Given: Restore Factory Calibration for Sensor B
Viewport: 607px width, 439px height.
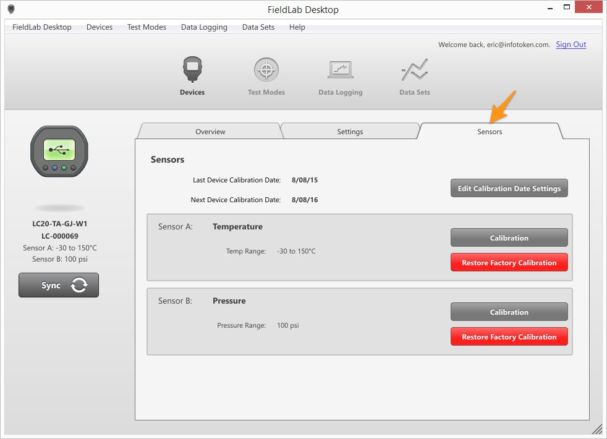Looking at the screenshot, I should click(x=509, y=336).
